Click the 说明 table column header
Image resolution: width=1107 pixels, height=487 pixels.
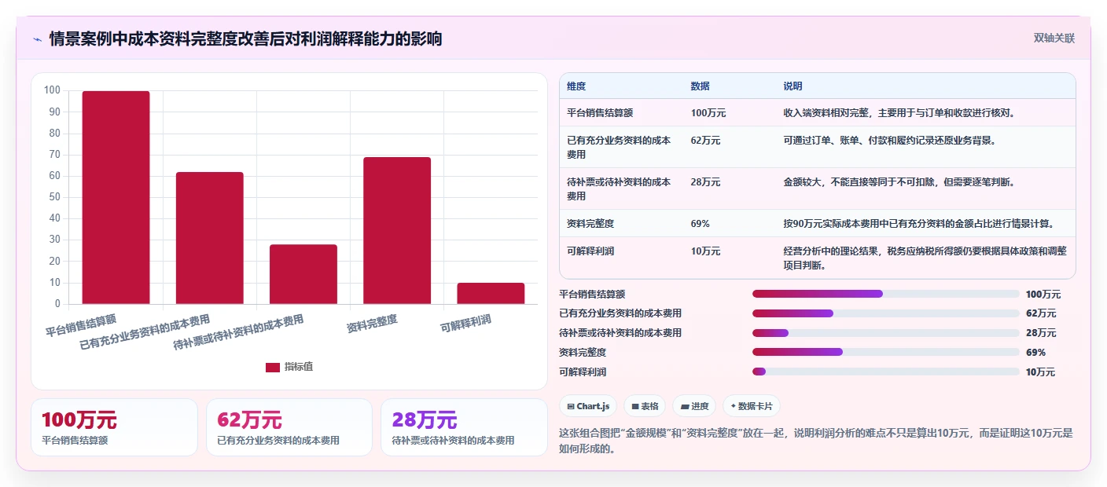coord(793,86)
